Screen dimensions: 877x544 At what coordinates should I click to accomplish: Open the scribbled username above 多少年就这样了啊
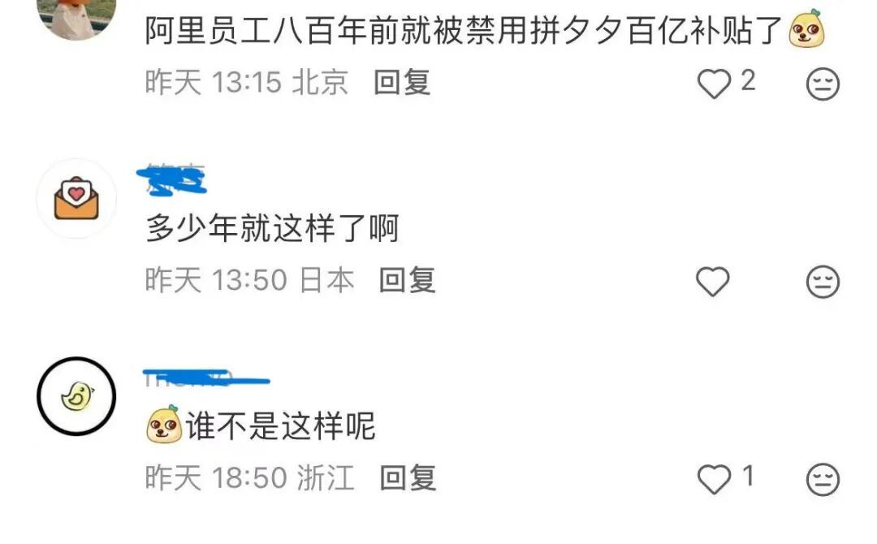172,180
